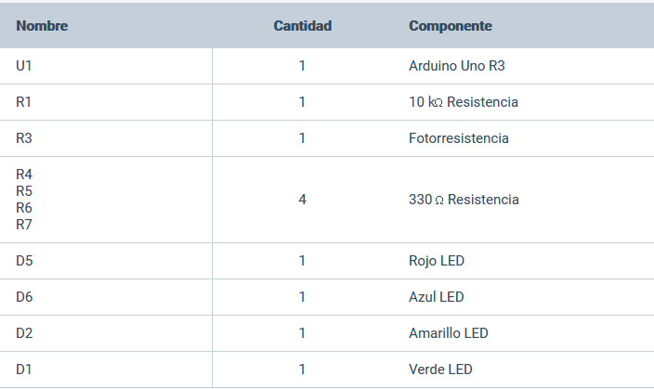Image resolution: width=654 pixels, height=389 pixels.
Task: Click Arduino Uno R3 component text
Action: (x=456, y=66)
